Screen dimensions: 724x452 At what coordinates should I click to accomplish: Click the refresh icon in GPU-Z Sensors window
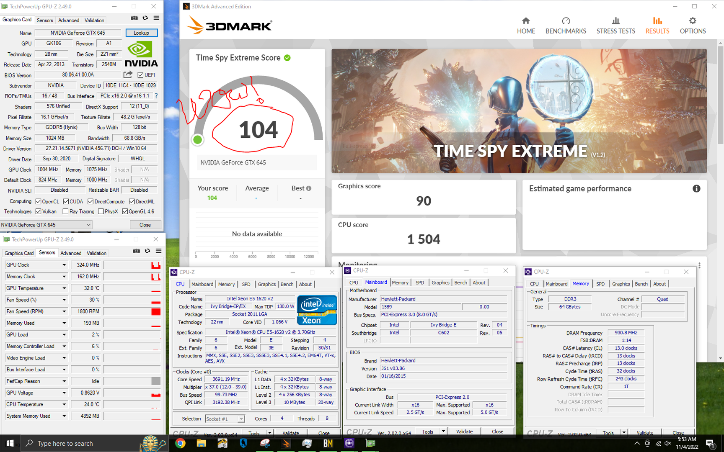pos(147,251)
